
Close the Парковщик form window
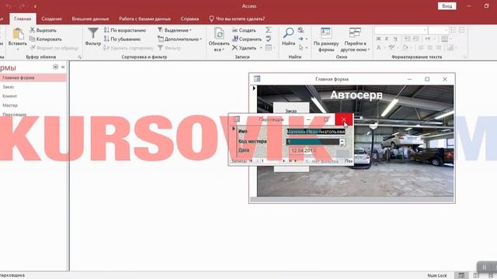[x=344, y=119]
